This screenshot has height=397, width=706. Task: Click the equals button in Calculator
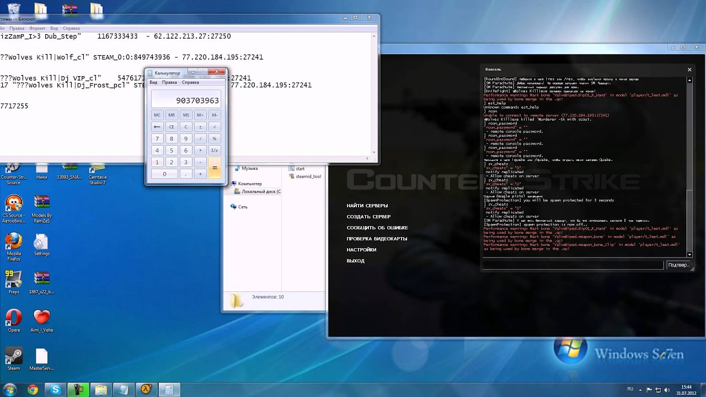pyautogui.click(x=215, y=168)
